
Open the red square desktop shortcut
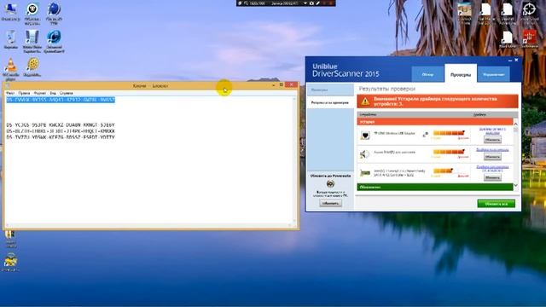coord(529,37)
